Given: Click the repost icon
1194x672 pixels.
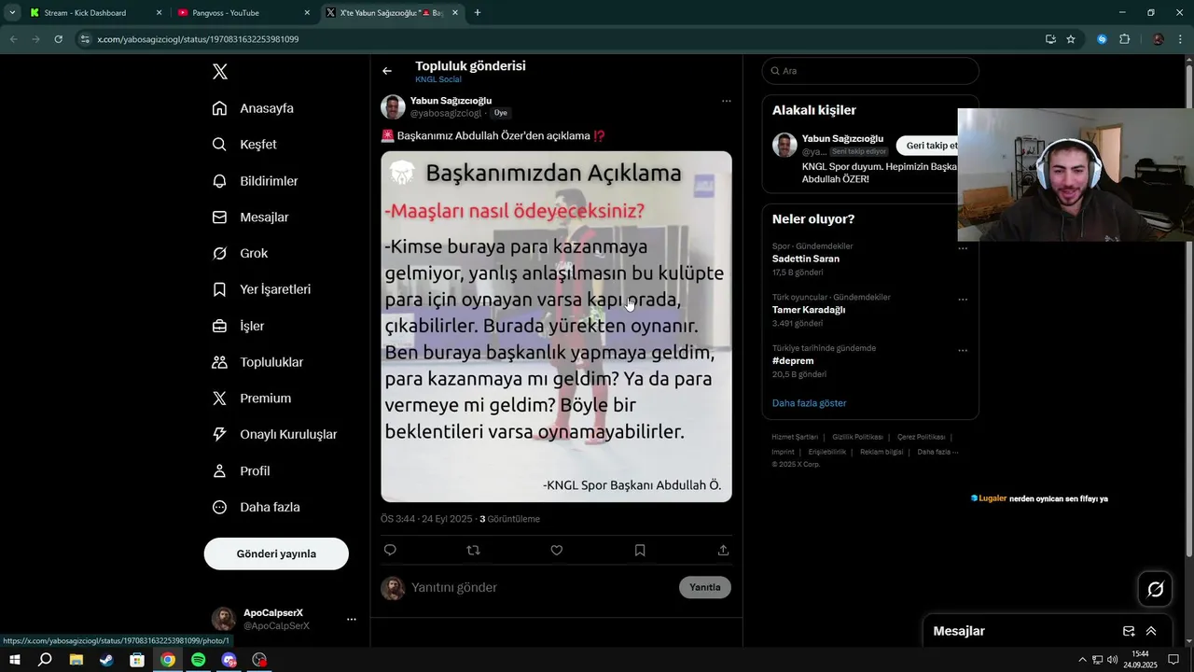Looking at the screenshot, I should point(473,551).
